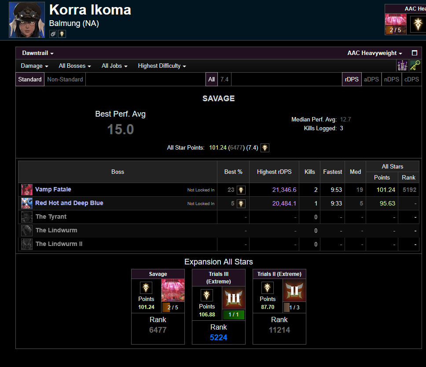Click the Vamp Fatale boss icon
Screen dimensions: 426x367
27,190
